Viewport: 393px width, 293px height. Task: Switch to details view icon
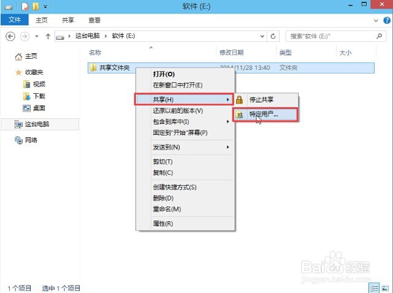[374, 288]
